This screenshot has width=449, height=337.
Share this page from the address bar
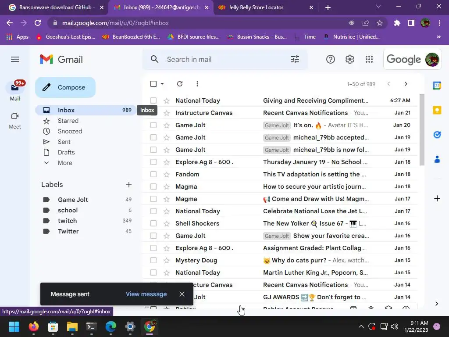click(x=366, y=23)
